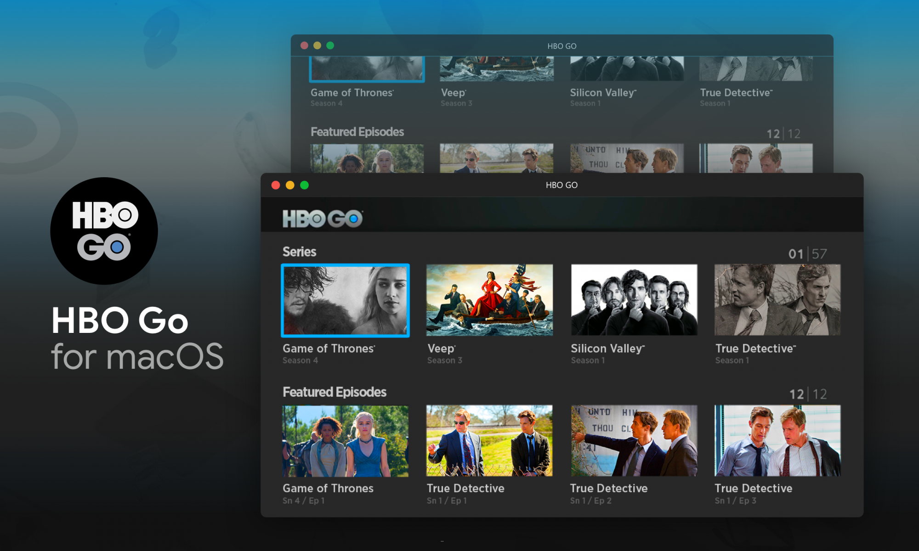
Task: Click Silicon Valley title in the back window
Action: tap(603, 93)
